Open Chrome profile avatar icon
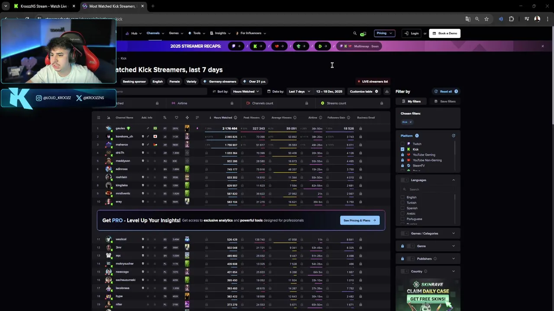 pyautogui.click(x=537, y=19)
